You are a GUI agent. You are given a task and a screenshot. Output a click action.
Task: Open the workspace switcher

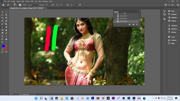172,5
